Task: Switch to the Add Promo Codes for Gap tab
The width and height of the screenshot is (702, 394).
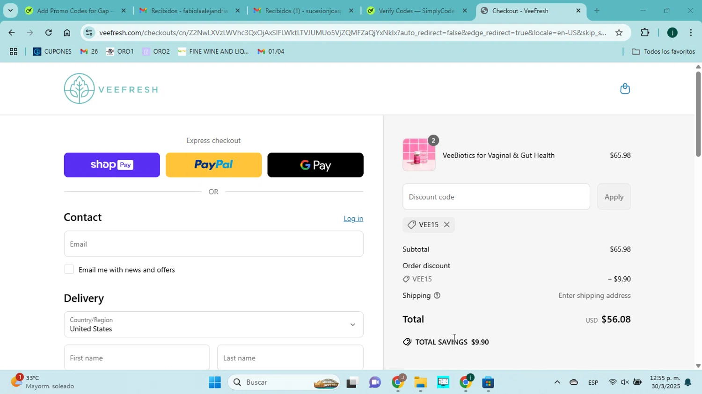Action: (74, 10)
